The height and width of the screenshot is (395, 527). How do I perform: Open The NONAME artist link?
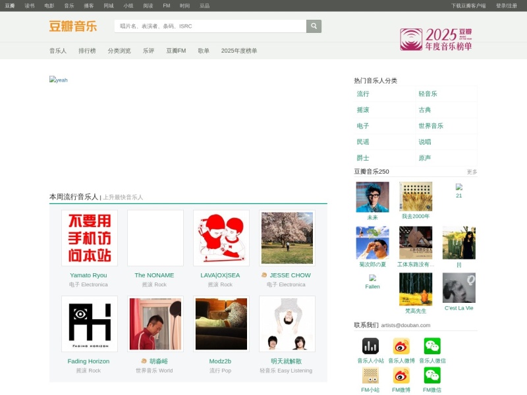(x=154, y=275)
